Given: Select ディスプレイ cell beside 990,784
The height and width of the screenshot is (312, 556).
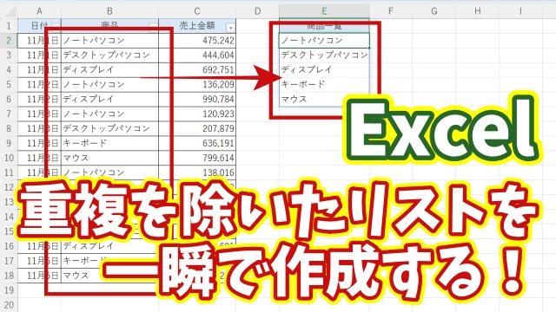Looking at the screenshot, I should pyautogui.click(x=109, y=99).
